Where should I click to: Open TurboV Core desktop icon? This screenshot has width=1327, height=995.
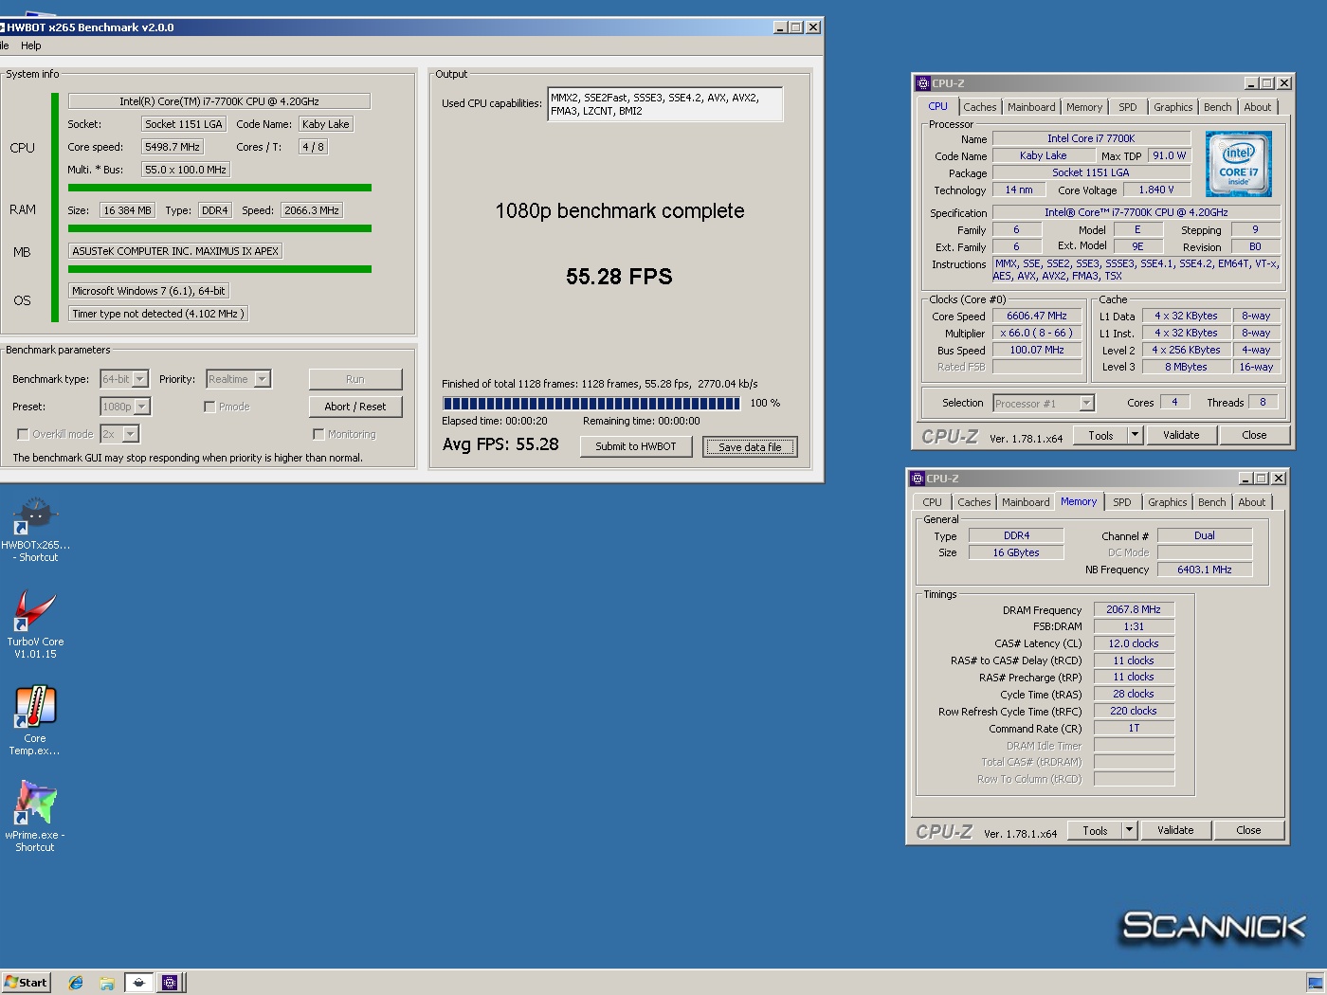[x=35, y=625]
